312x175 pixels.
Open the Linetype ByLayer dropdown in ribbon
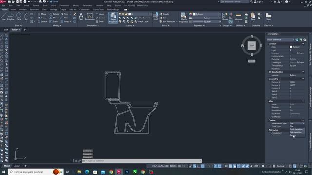(207, 21)
